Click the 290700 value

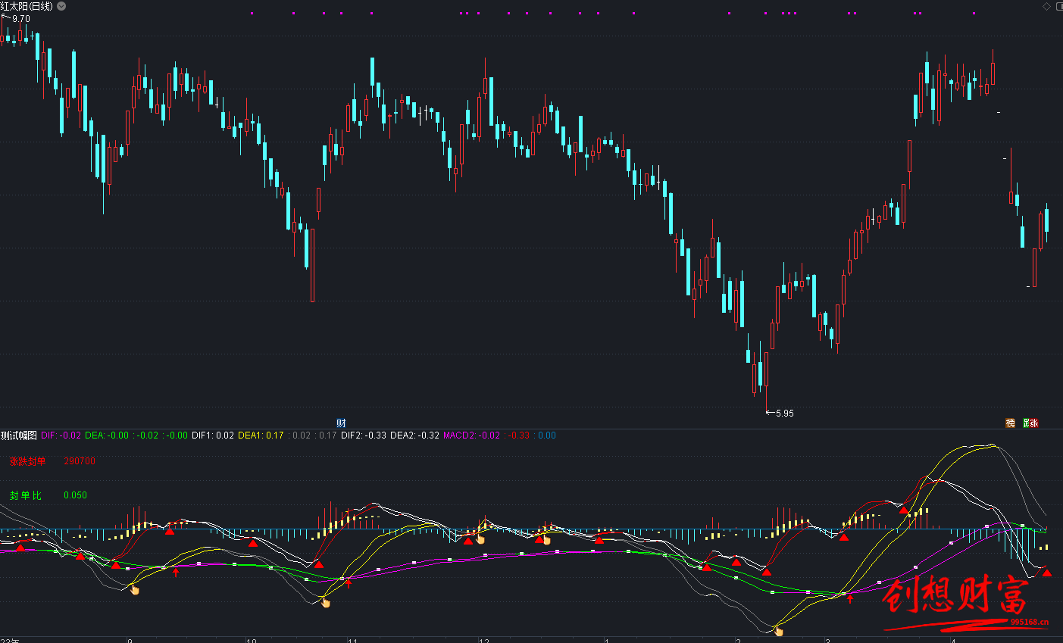point(80,461)
